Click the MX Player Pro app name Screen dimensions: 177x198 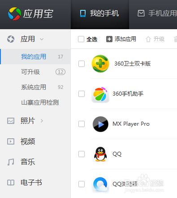coord(131,124)
